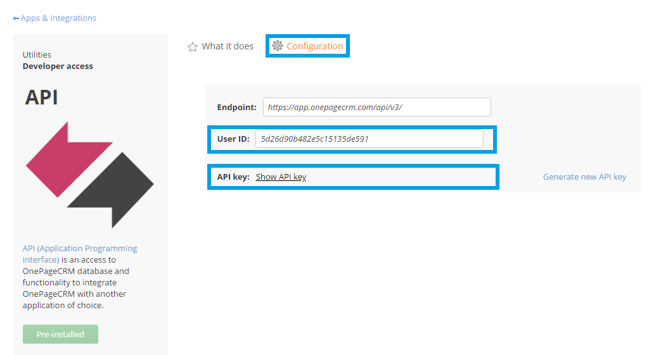The height and width of the screenshot is (355, 649).
Task: Click the gear icon beside Configuration
Action: pyautogui.click(x=278, y=46)
